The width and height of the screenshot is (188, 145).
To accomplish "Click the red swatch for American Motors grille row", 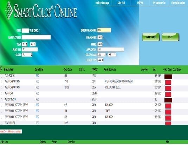I will [168, 88].
